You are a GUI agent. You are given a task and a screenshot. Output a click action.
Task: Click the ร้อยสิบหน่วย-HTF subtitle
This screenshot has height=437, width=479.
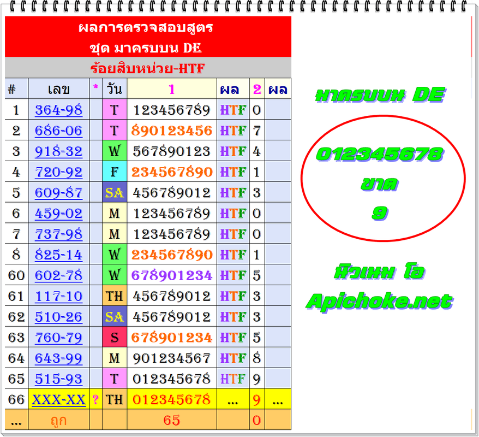point(148,68)
